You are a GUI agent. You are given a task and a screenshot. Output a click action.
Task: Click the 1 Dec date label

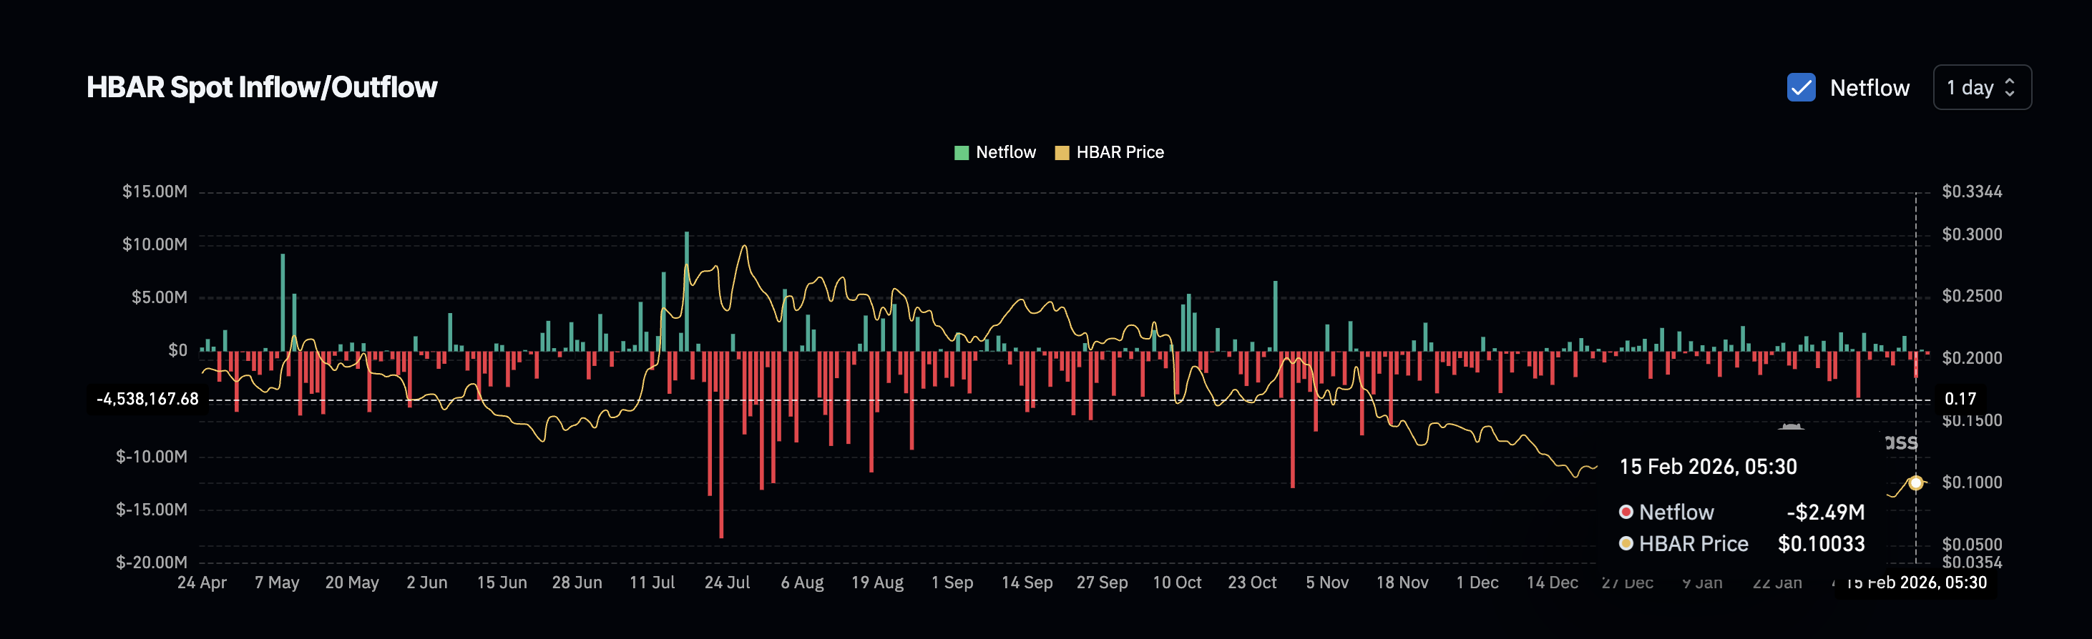click(x=1477, y=583)
